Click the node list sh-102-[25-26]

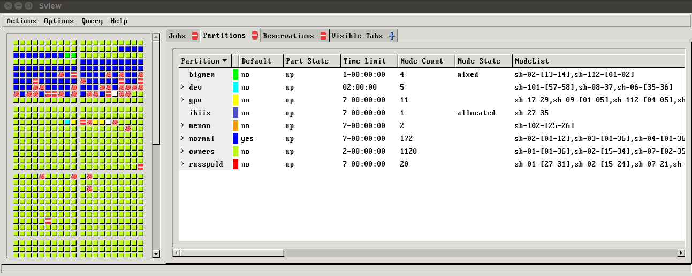click(544, 125)
